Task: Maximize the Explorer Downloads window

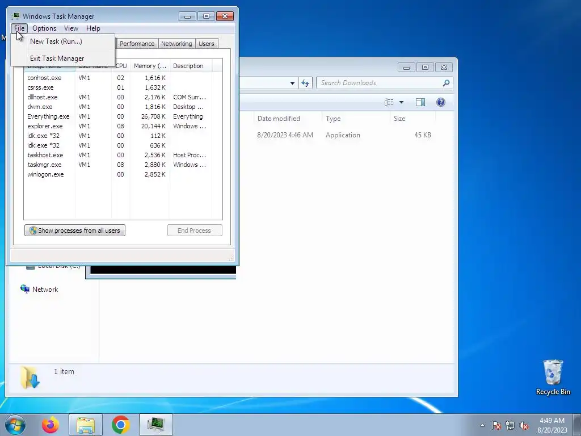Action: click(x=425, y=68)
